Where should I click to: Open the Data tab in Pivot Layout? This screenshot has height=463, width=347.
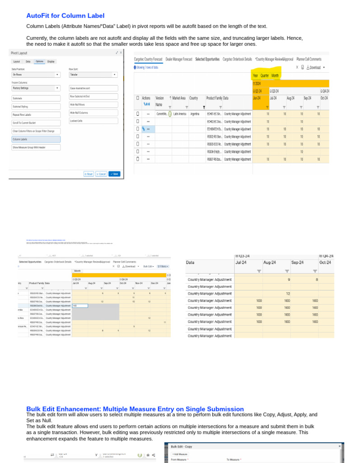point(28,61)
